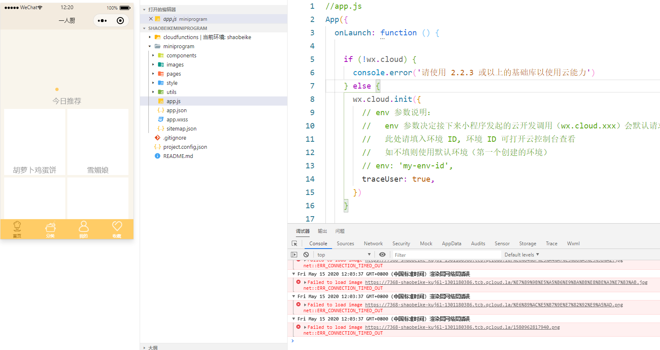
Task: Open the Wxml tab
Action: (x=573, y=244)
